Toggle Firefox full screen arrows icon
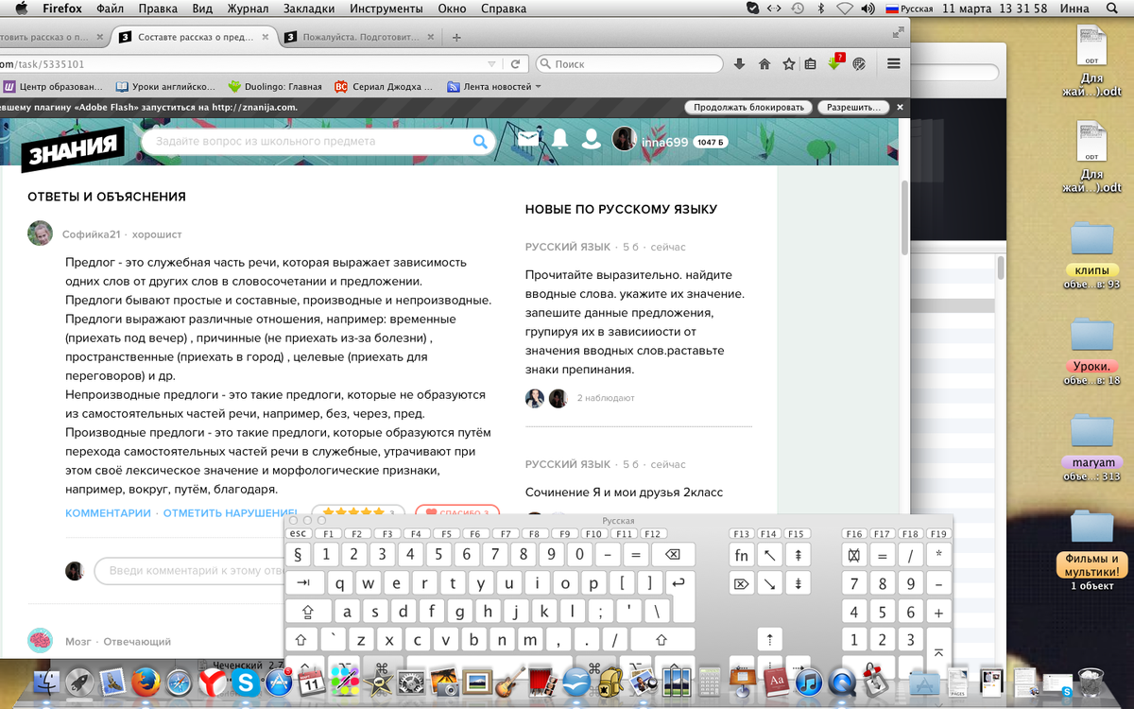This screenshot has width=1134, height=709. click(899, 32)
